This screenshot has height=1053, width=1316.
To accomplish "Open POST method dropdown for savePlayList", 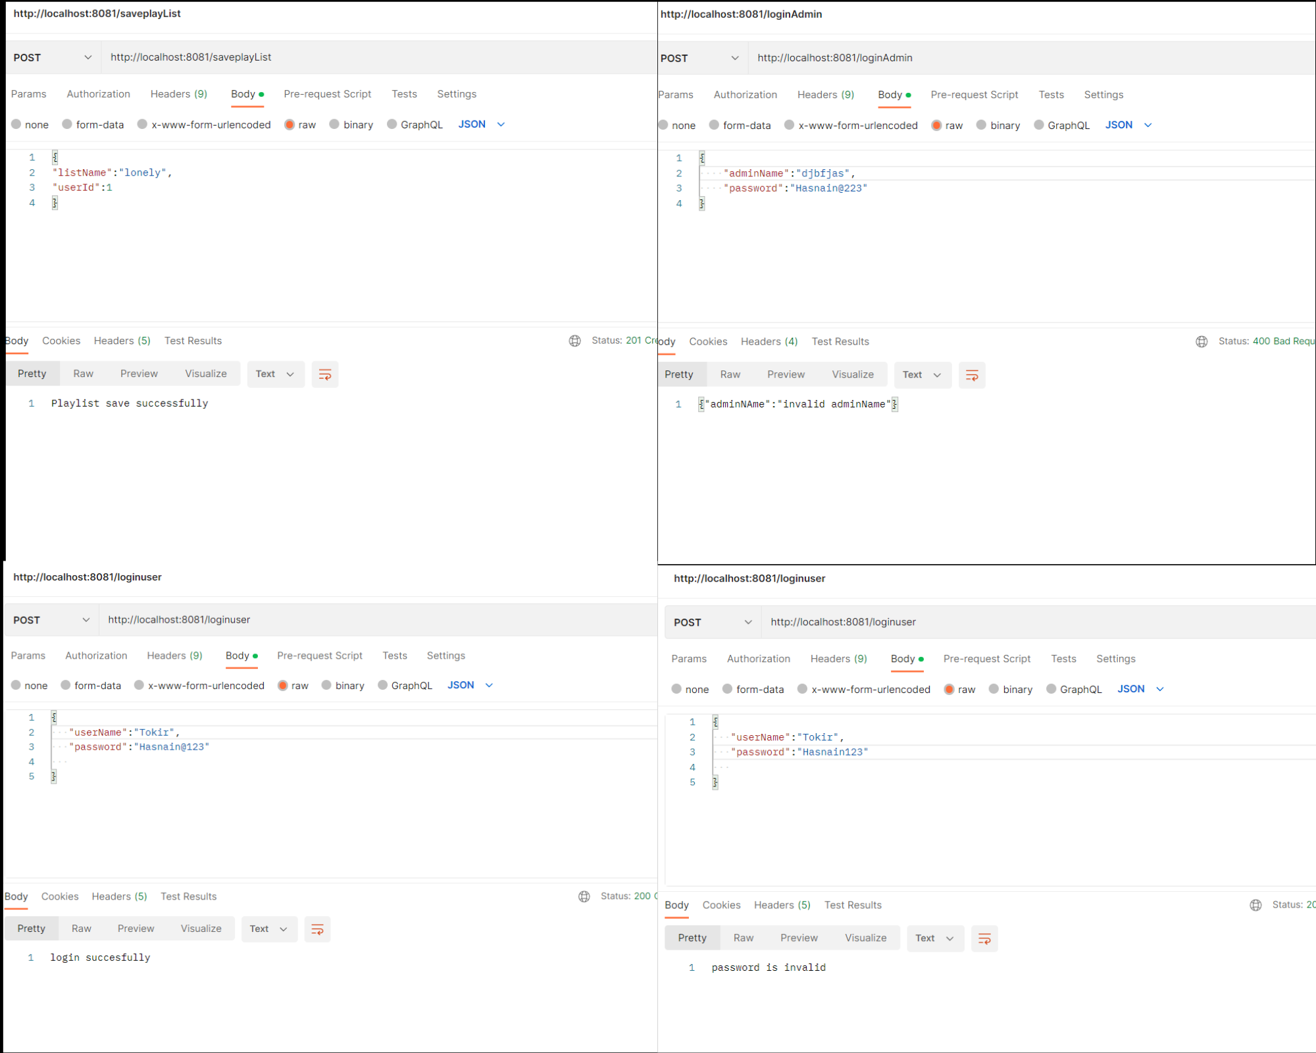I will tap(53, 58).
